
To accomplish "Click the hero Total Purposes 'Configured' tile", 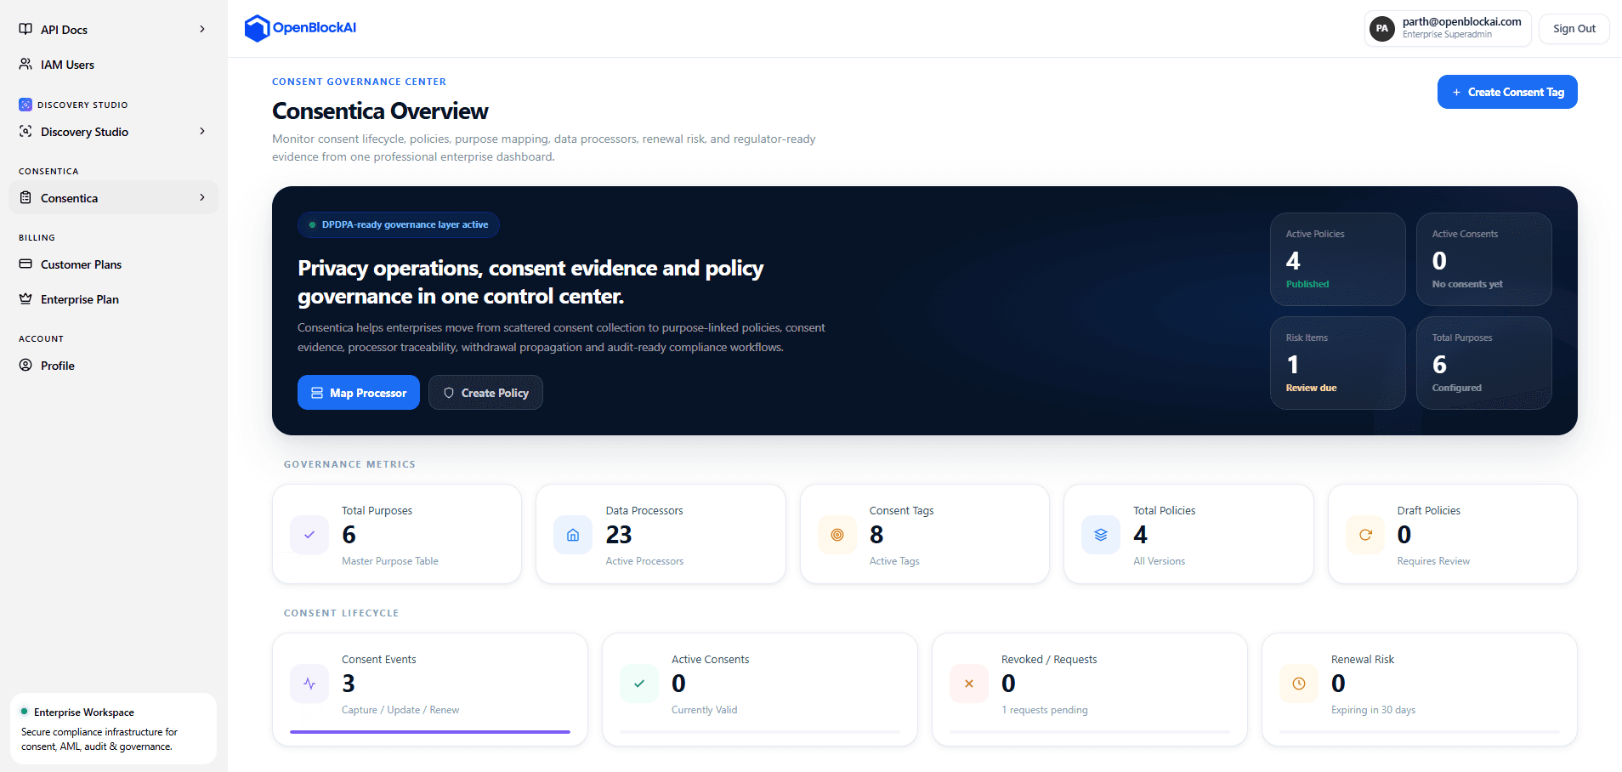I will [x=1484, y=363].
